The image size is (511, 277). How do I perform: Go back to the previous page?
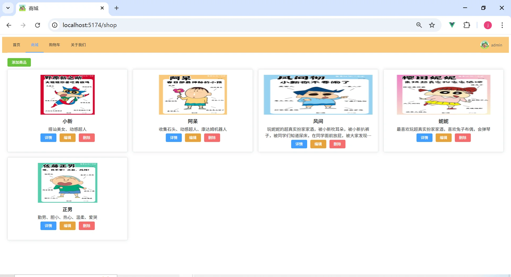click(x=9, y=25)
